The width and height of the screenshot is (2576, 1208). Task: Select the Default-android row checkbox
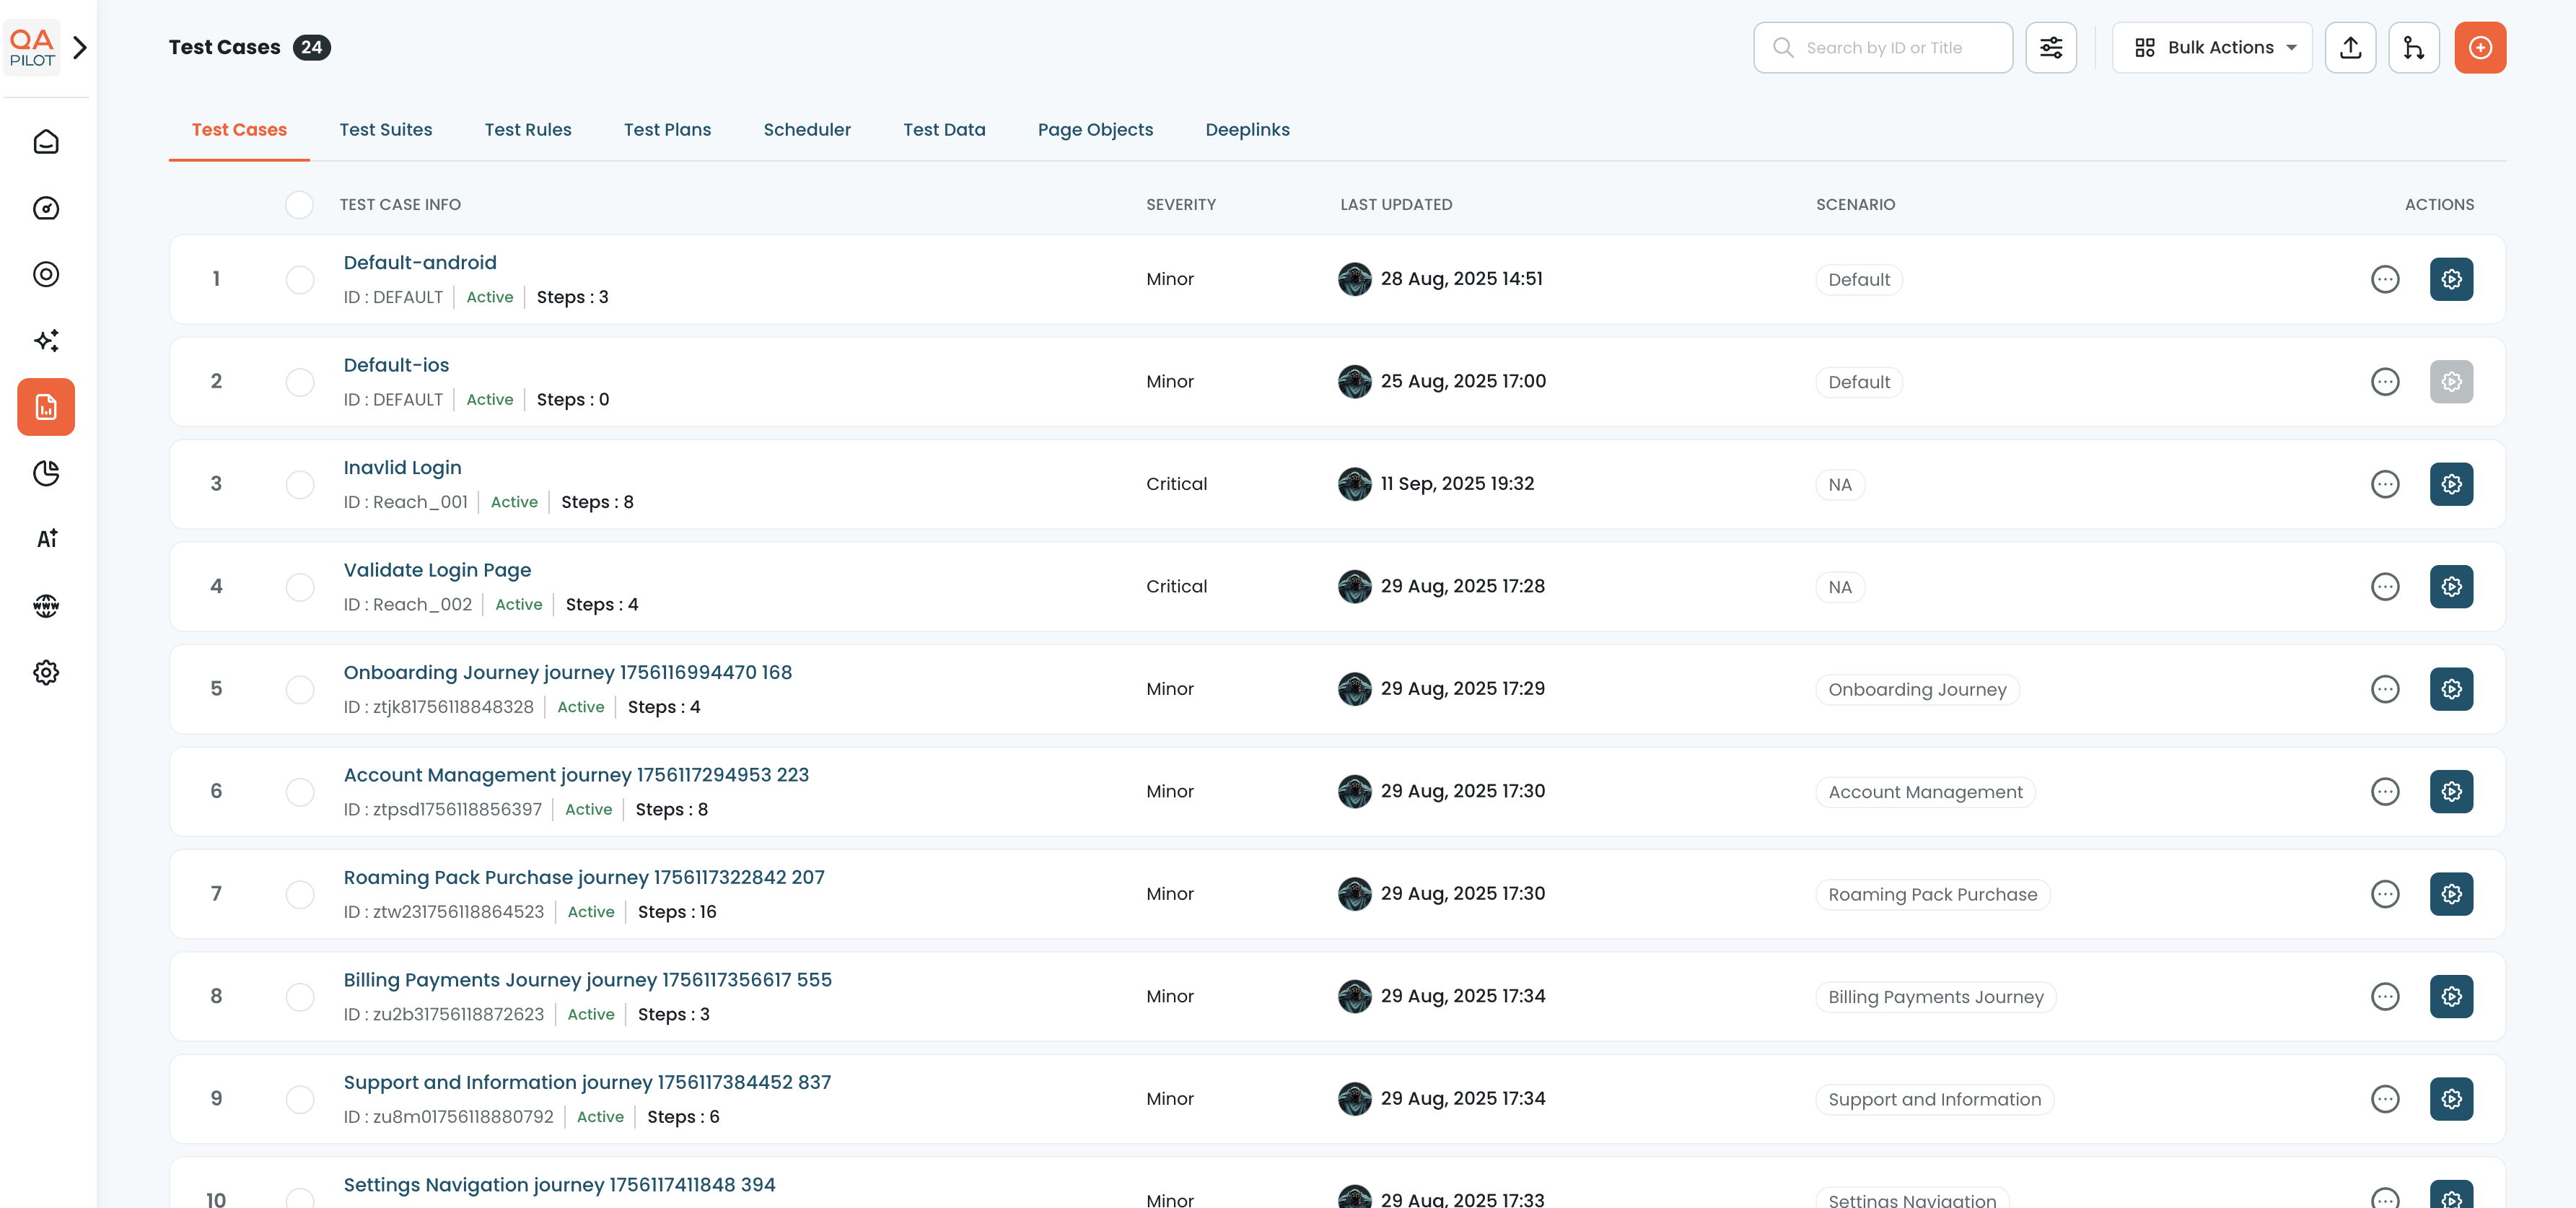coord(300,280)
